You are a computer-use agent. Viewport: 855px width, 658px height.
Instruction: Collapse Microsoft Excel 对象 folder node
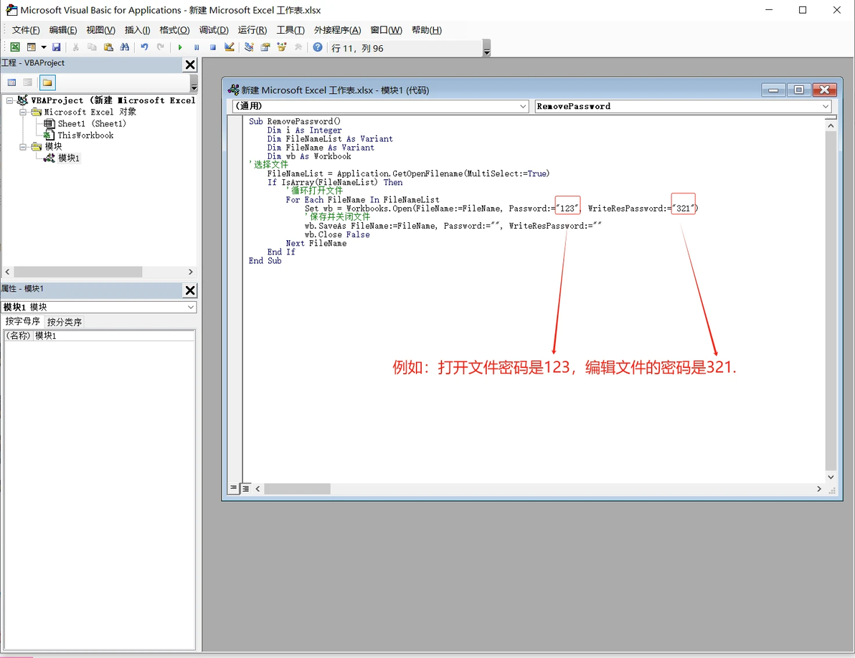click(23, 113)
